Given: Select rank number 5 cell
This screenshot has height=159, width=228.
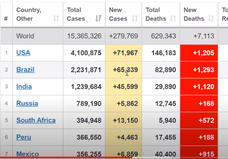Looking at the screenshot, I should (x=6, y=121).
